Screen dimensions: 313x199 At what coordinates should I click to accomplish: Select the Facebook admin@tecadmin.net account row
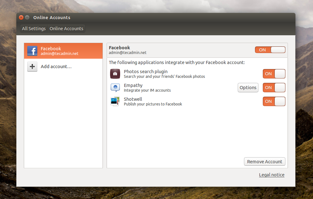point(63,51)
